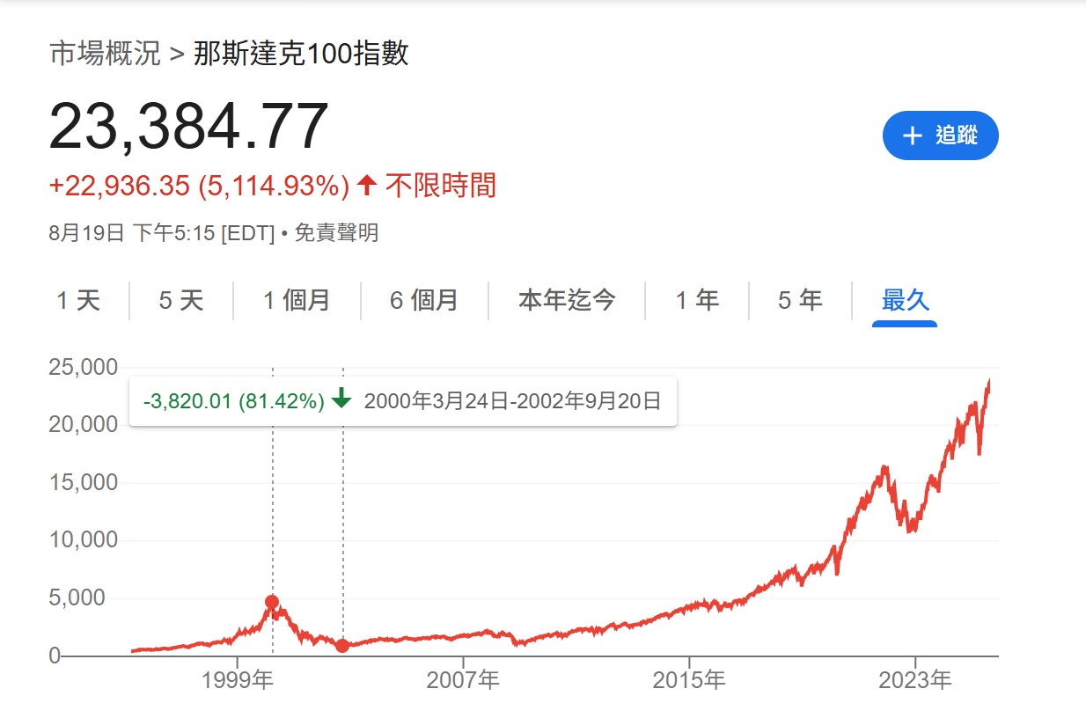Click the green down arrow in tooltip

pyautogui.click(x=341, y=400)
